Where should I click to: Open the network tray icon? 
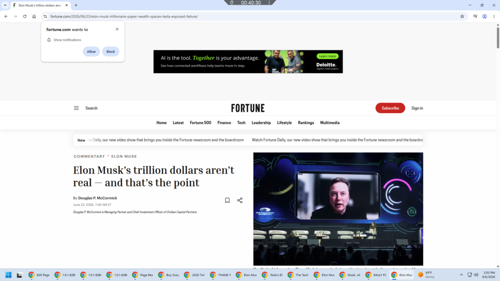469,275
